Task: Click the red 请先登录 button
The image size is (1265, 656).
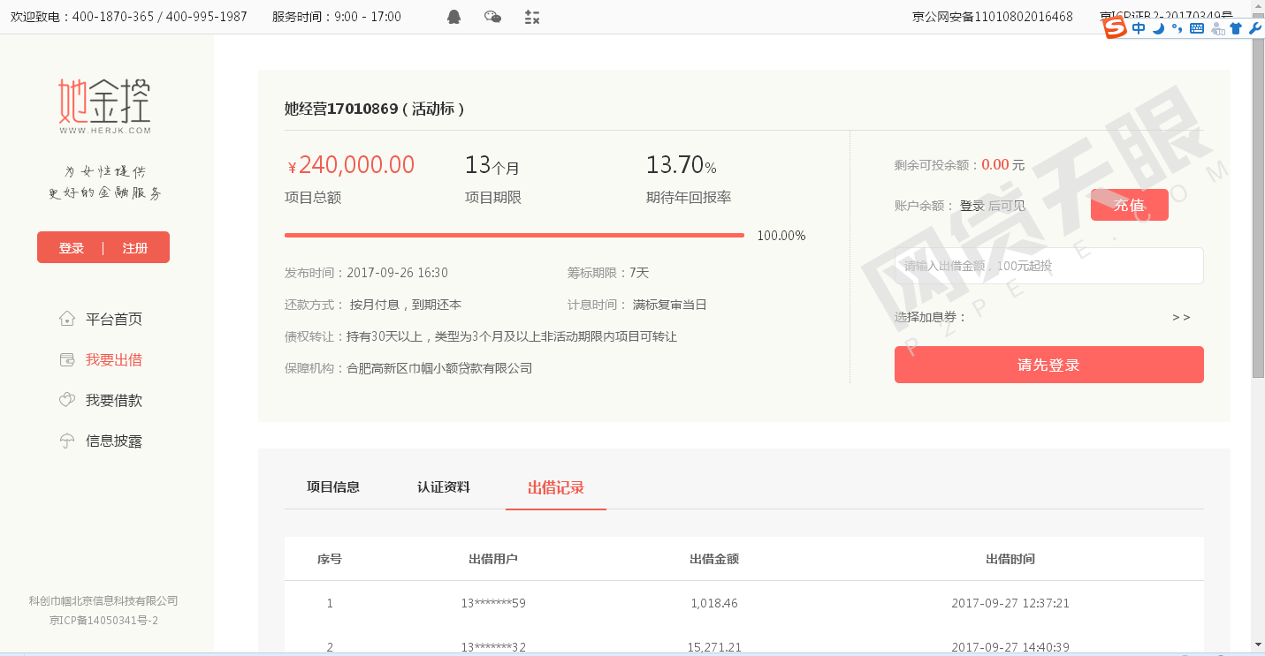Action: 1049,365
